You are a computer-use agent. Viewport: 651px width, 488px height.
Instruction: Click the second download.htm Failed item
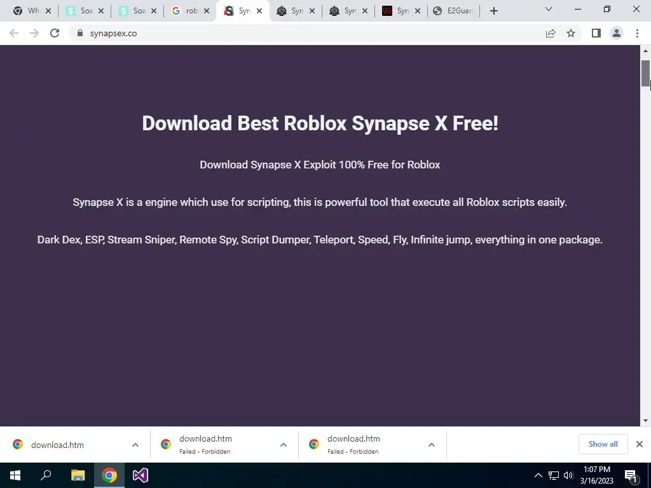click(x=205, y=444)
